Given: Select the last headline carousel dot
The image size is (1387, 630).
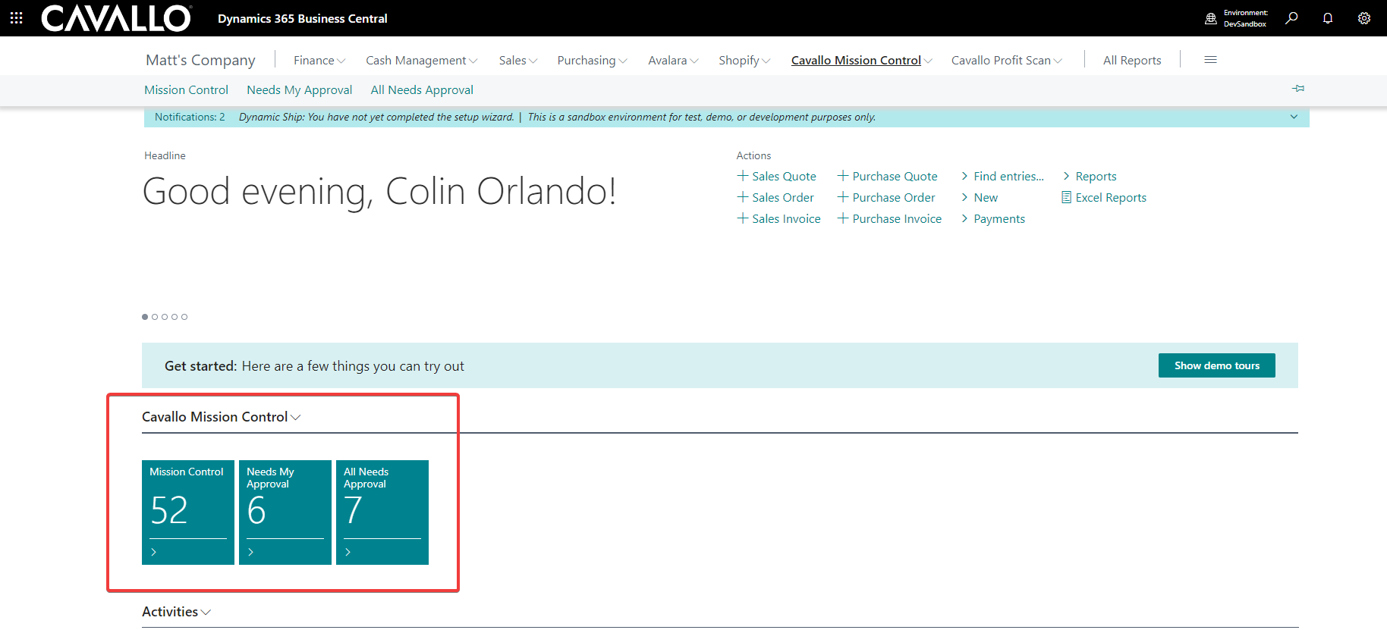Looking at the screenshot, I should 184,317.
